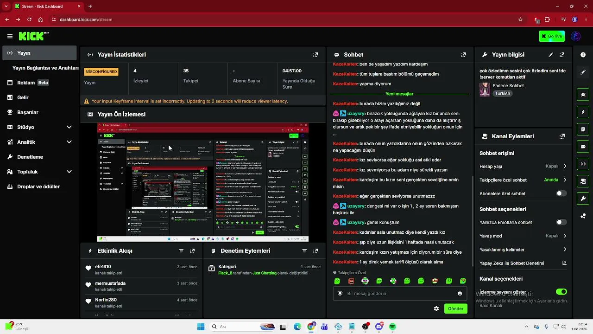
Task: Open the hamburger navigation menu
Action: pyautogui.click(x=10, y=36)
